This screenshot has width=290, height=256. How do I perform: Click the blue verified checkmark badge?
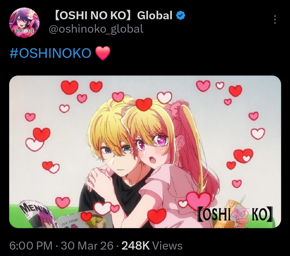pyautogui.click(x=180, y=15)
